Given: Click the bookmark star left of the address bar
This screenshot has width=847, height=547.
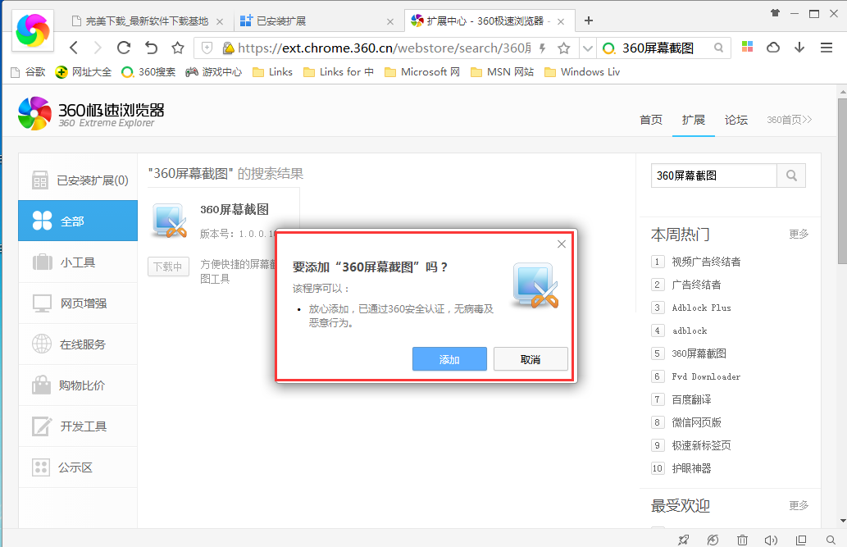Looking at the screenshot, I should coord(178,48).
